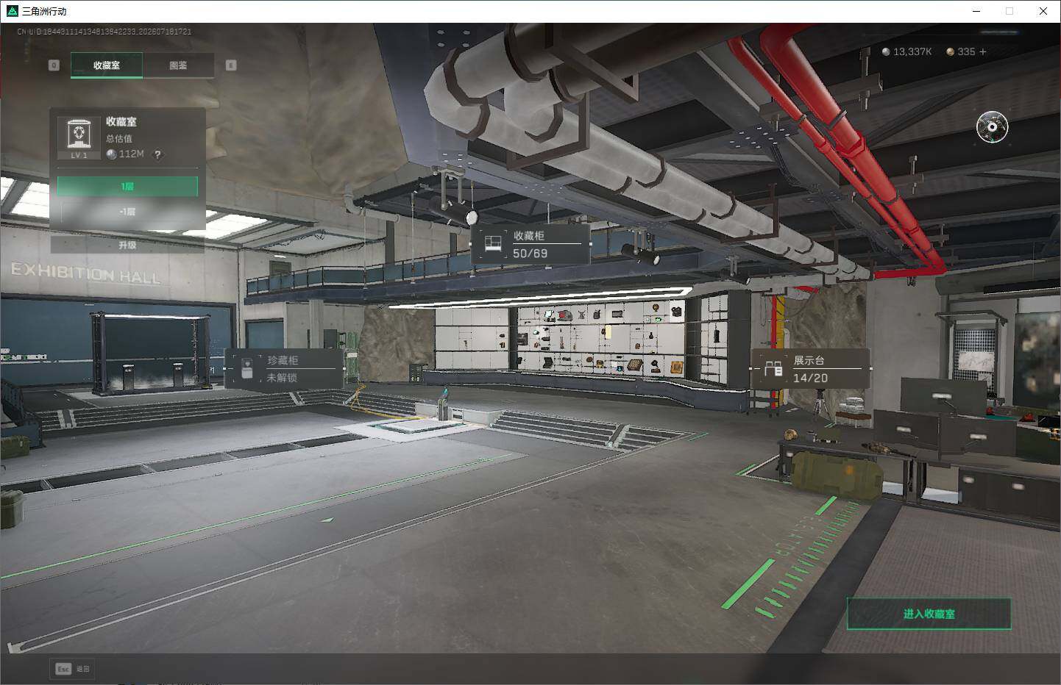Show help for 总估值 via question mark
The width and height of the screenshot is (1061, 685).
[157, 154]
